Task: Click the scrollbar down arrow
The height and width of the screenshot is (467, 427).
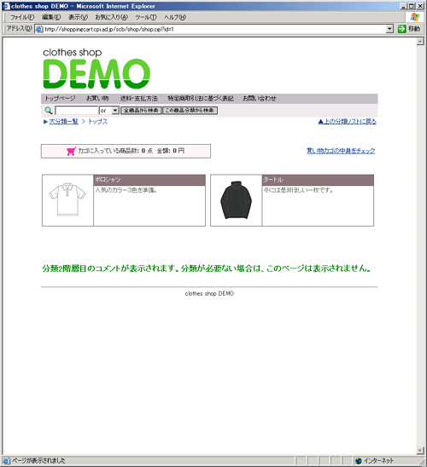Action: click(x=420, y=450)
